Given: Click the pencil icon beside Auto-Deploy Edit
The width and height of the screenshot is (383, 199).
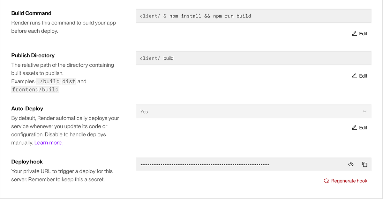Looking at the screenshot, I should 354,127.
